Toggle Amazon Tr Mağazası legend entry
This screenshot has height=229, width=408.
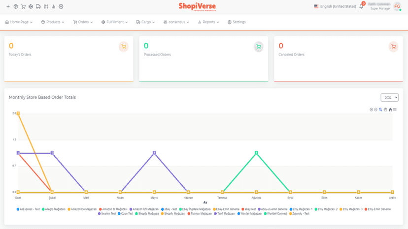[113, 209]
